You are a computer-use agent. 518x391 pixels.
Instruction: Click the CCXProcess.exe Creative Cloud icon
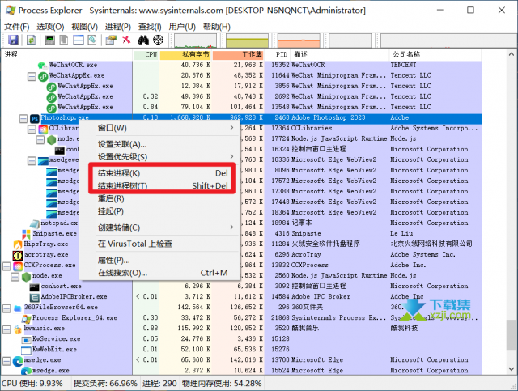tap(18, 266)
